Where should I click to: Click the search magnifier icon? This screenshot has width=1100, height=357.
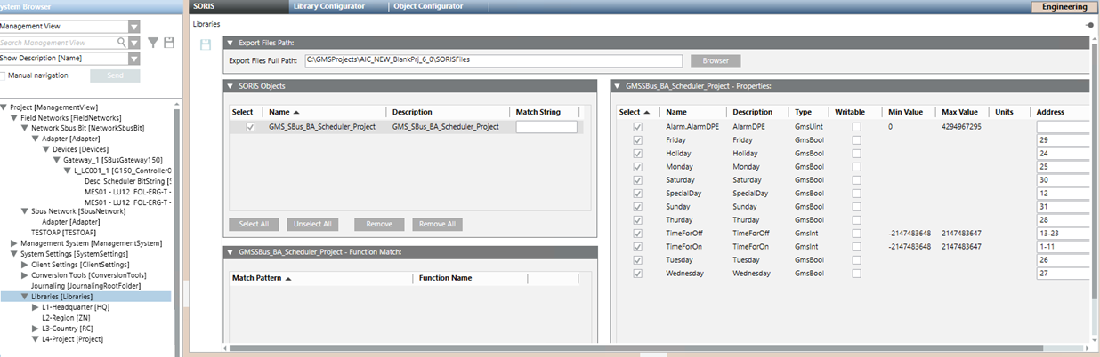[122, 42]
